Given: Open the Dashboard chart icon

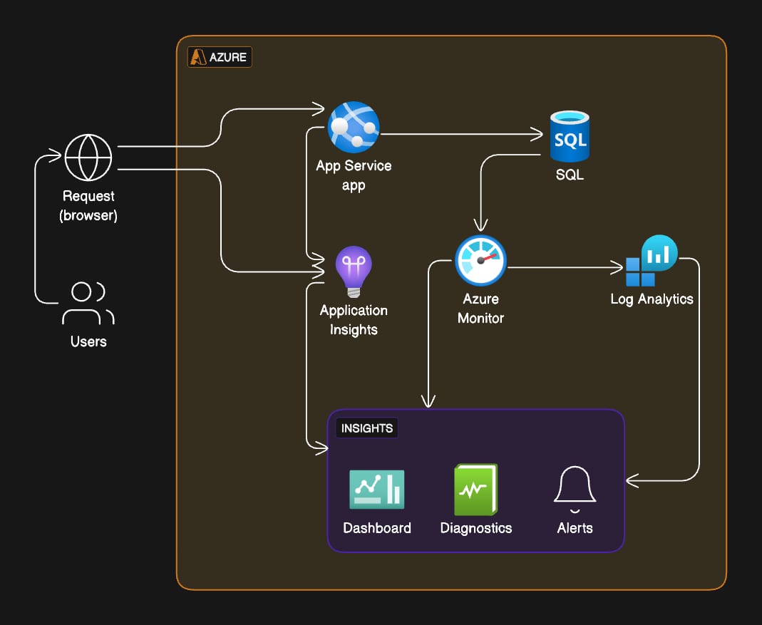Looking at the screenshot, I should click(377, 490).
